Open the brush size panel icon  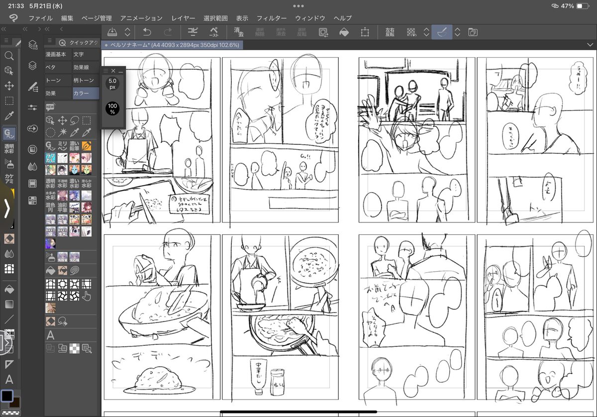(x=33, y=87)
